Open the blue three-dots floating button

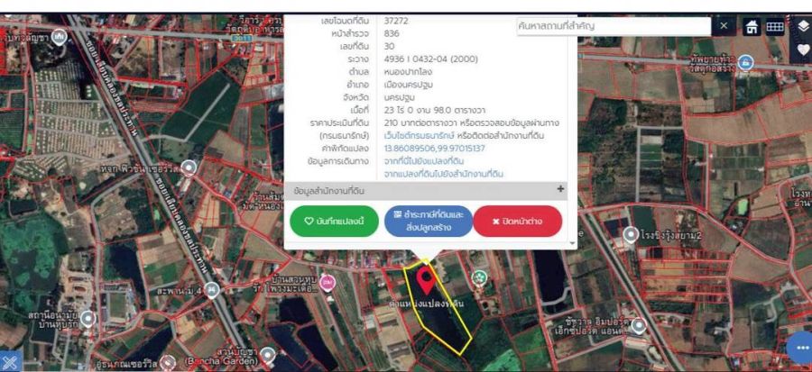[798, 348]
